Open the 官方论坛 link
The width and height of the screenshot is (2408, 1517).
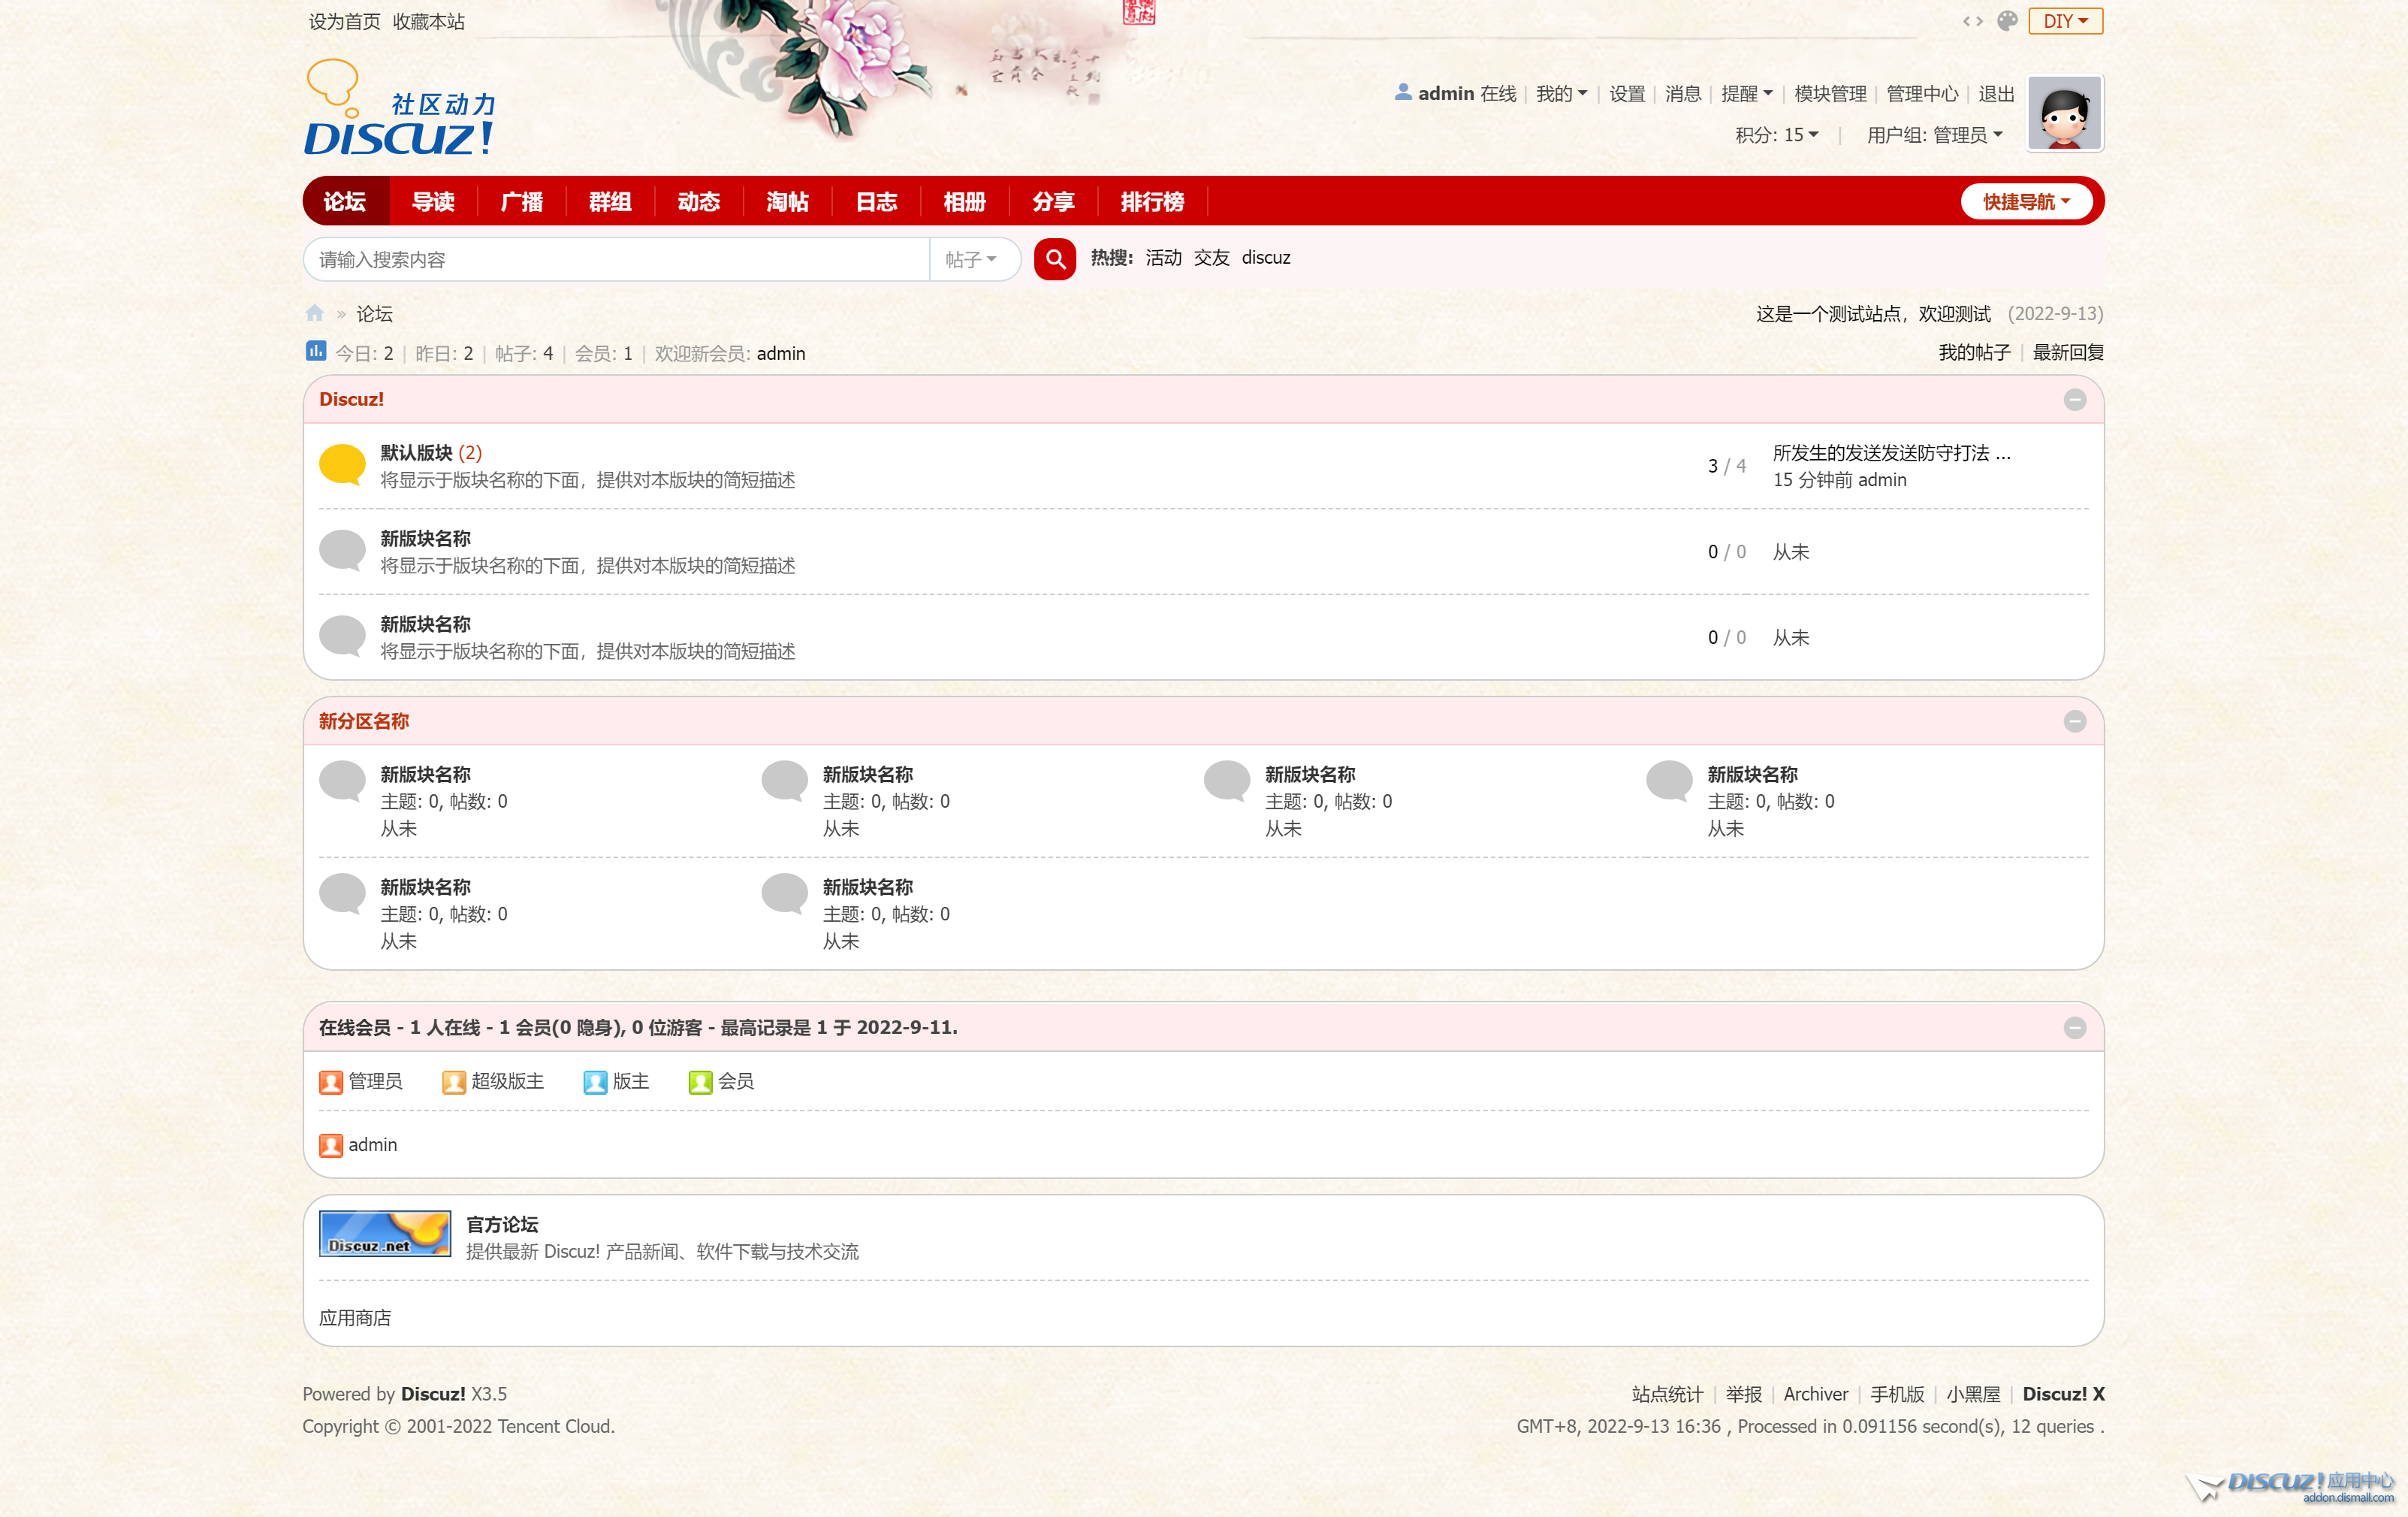click(x=502, y=1224)
